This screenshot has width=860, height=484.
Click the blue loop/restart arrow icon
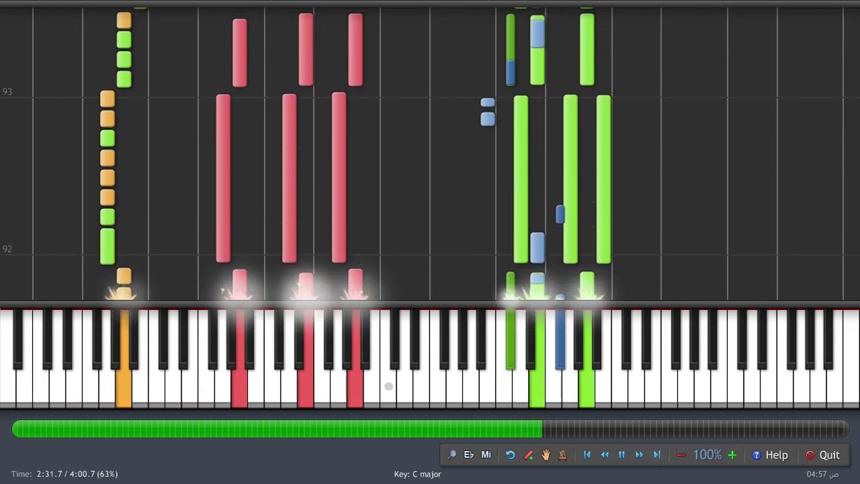pyautogui.click(x=511, y=455)
